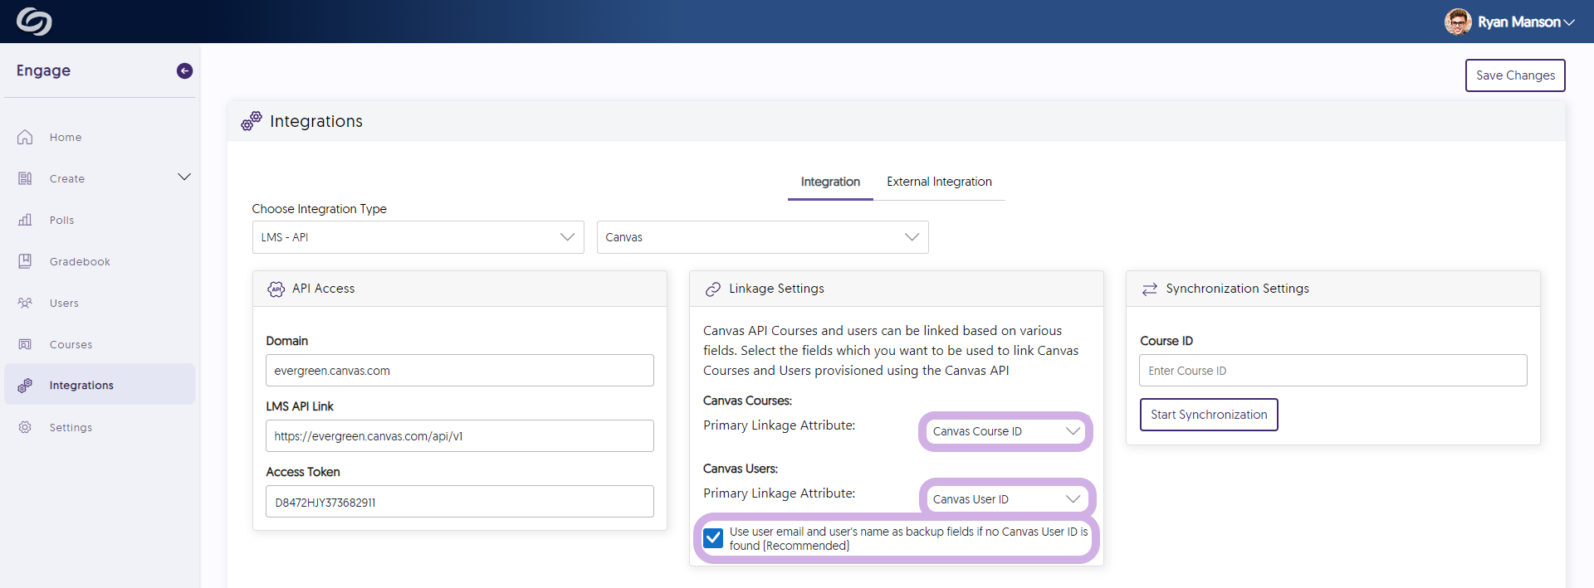Image resolution: width=1594 pixels, height=588 pixels.
Task: Click the Integrations gears icon in sidebar
Action: coord(25,386)
